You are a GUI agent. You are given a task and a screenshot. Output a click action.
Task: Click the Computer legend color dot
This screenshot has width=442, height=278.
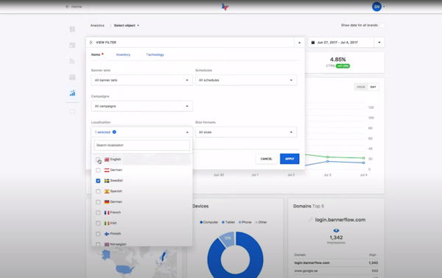pos(201,222)
